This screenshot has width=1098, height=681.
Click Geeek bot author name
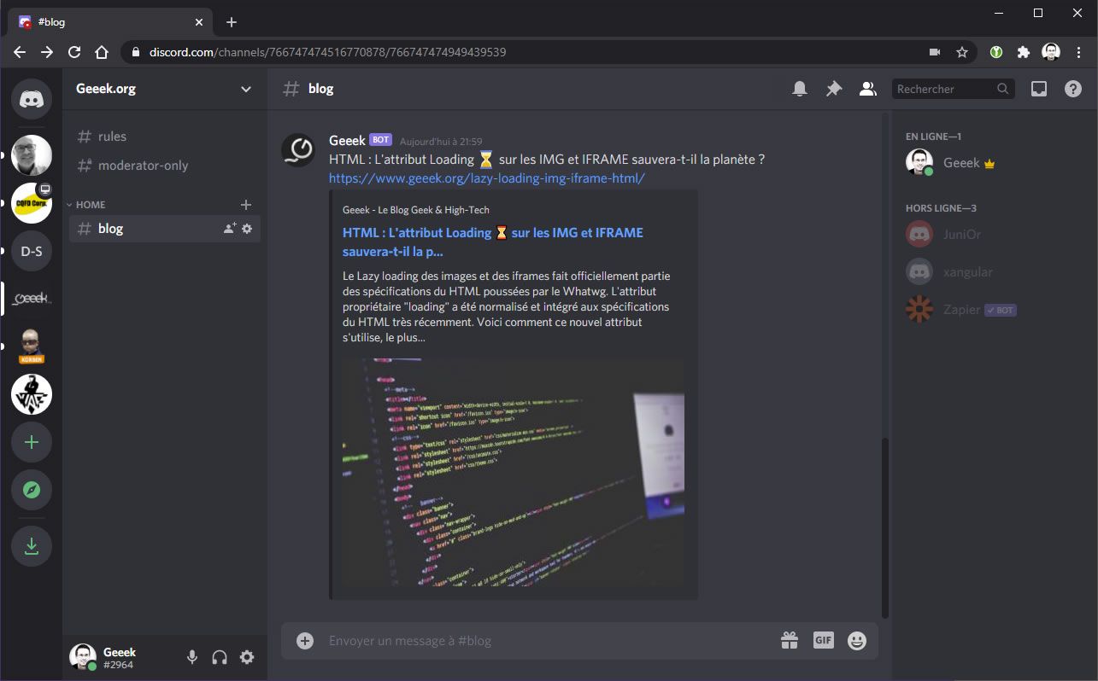point(347,140)
